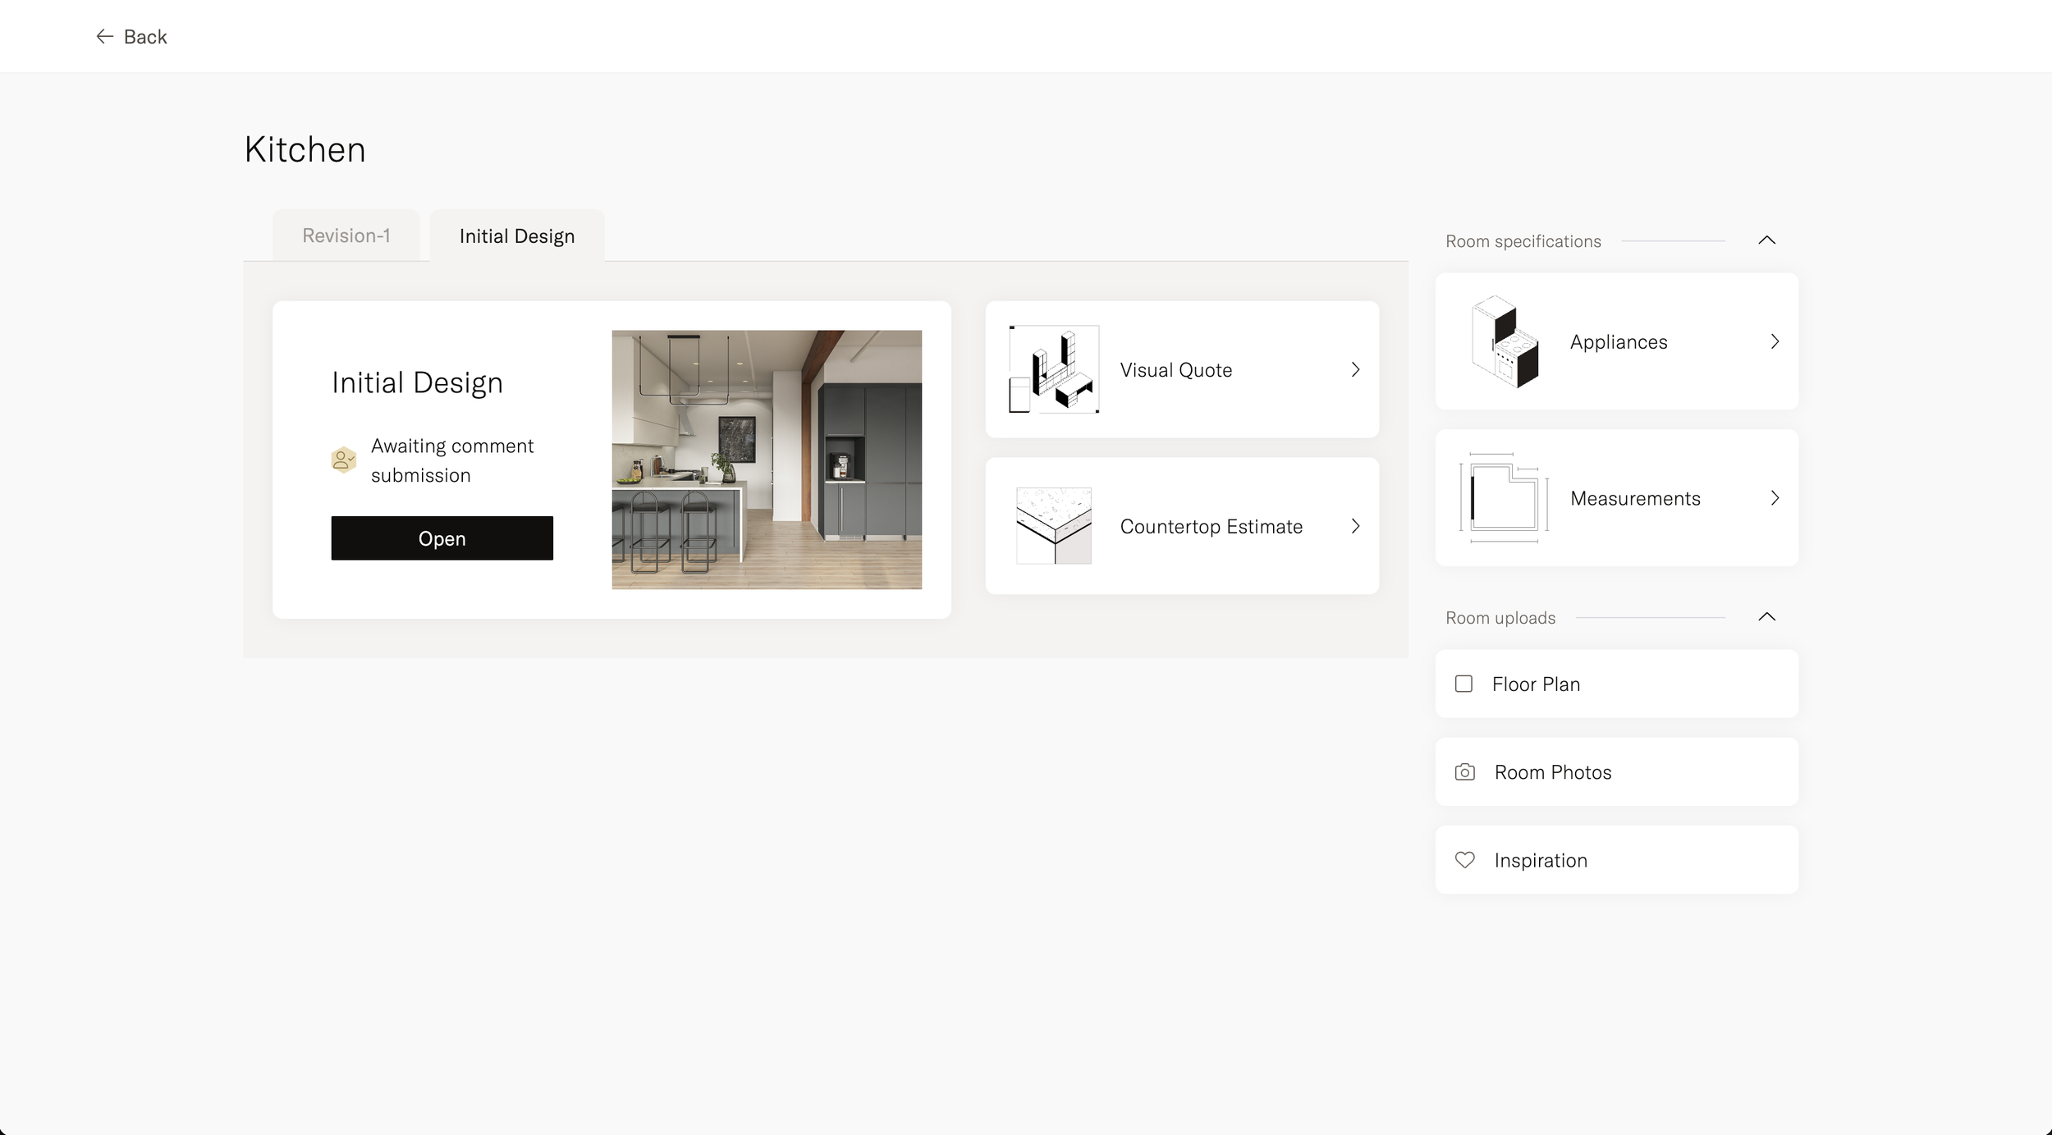Collapse the Room specifications section
This screenshot has width=2052, height=1135.
pyautogui.click(x=1766, y=240)
